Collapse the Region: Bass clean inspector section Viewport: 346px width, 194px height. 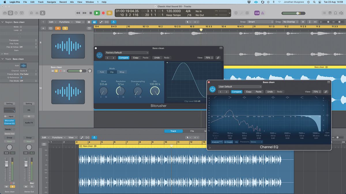(3, 22)
